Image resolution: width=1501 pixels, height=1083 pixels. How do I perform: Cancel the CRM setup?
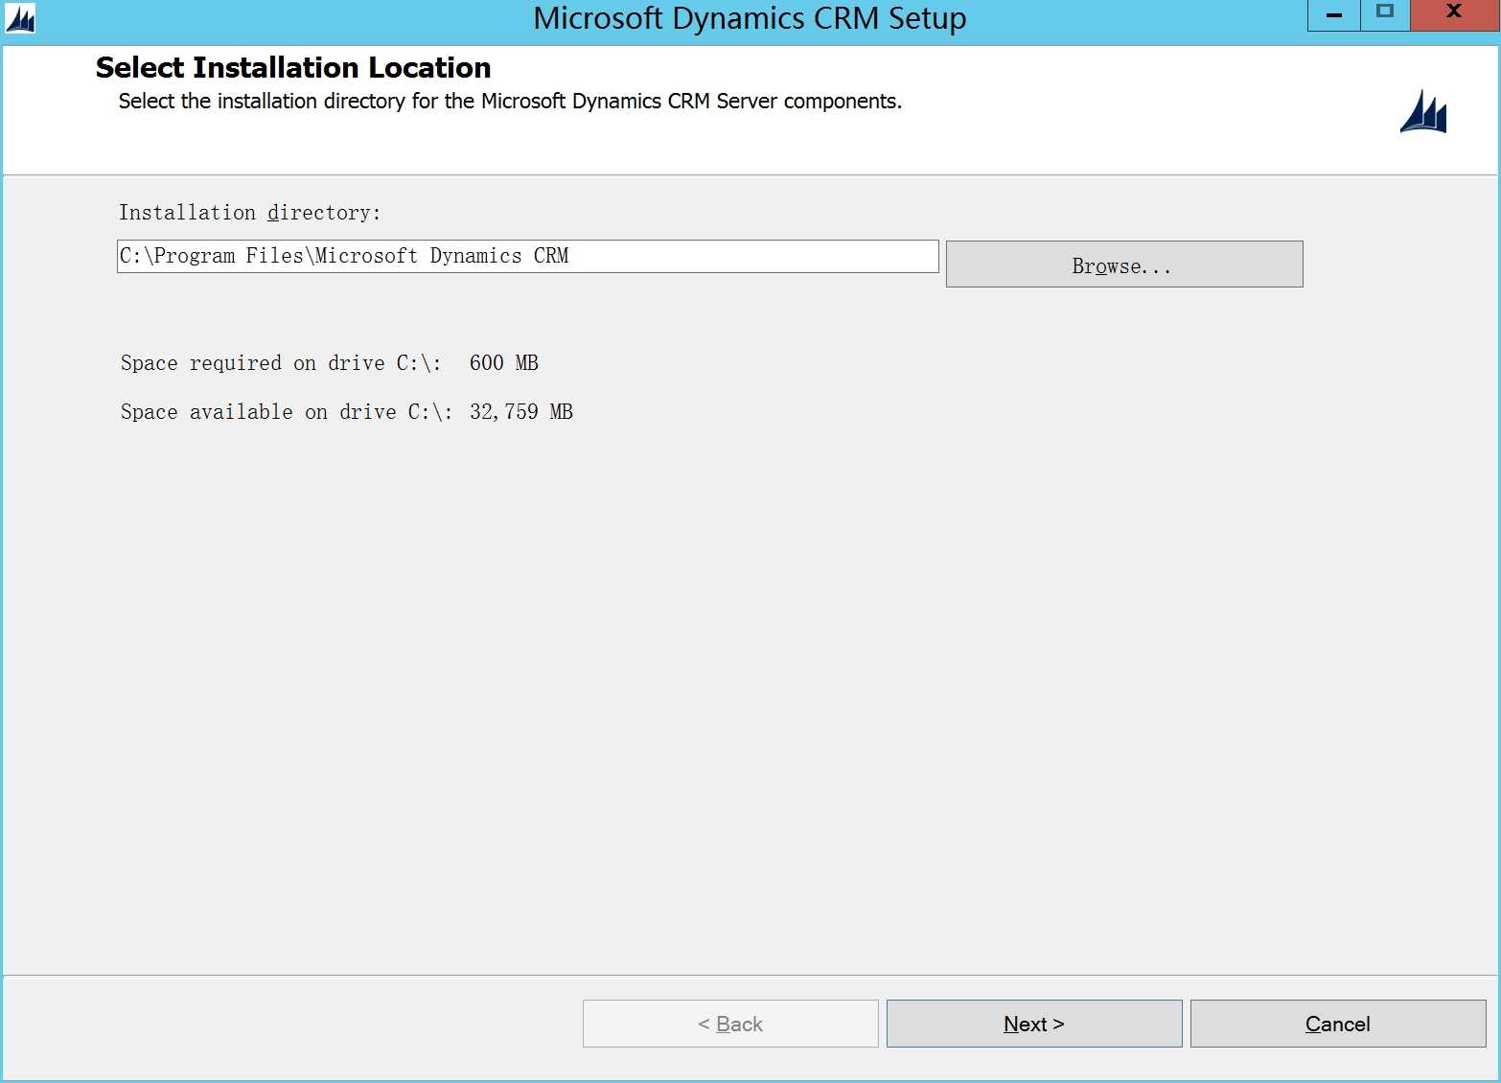click(1338, 1024)
